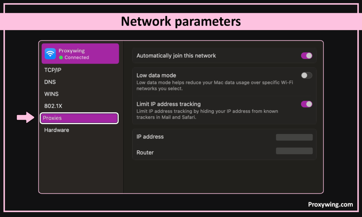Select the Proxywing network header

(80, 54)
